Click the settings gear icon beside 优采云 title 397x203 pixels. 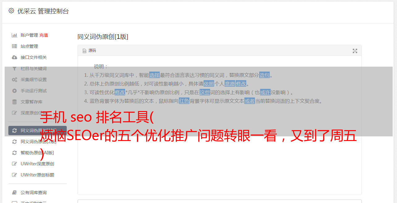[x=11, y=11]
